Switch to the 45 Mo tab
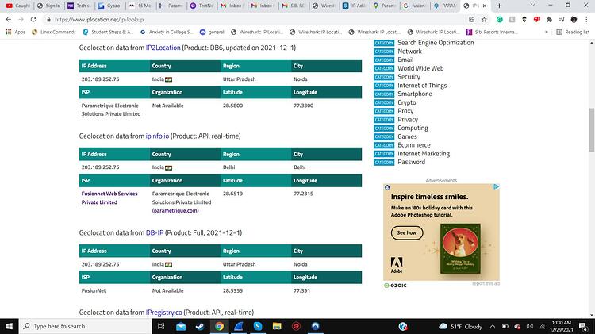The height and width of the screenshot is (334, 595). (x=140, y=6)
